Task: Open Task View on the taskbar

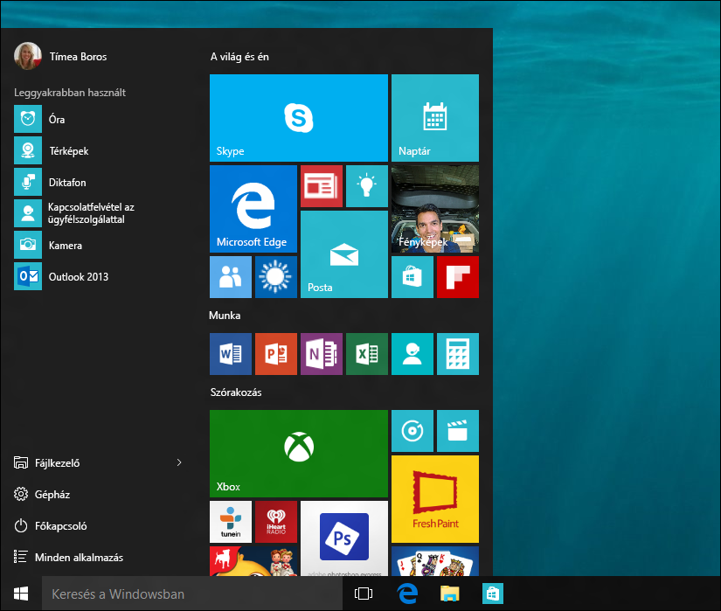Action: [364, 594]
